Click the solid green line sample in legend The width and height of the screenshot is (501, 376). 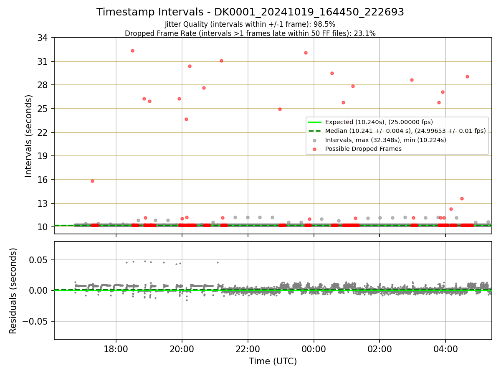(x=315, y=122)
